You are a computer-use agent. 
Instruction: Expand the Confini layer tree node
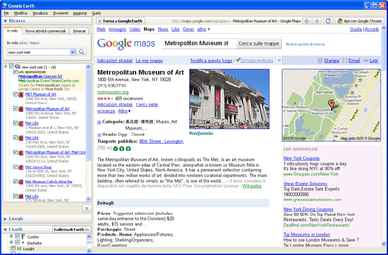coord(11,236)
